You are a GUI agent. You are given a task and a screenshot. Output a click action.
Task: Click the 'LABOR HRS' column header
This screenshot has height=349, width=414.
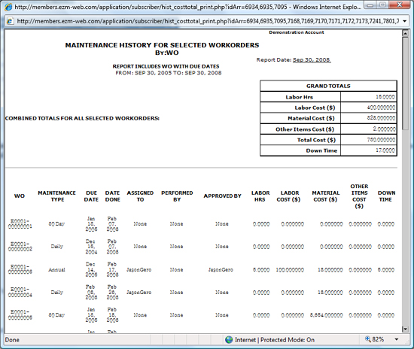260,196
